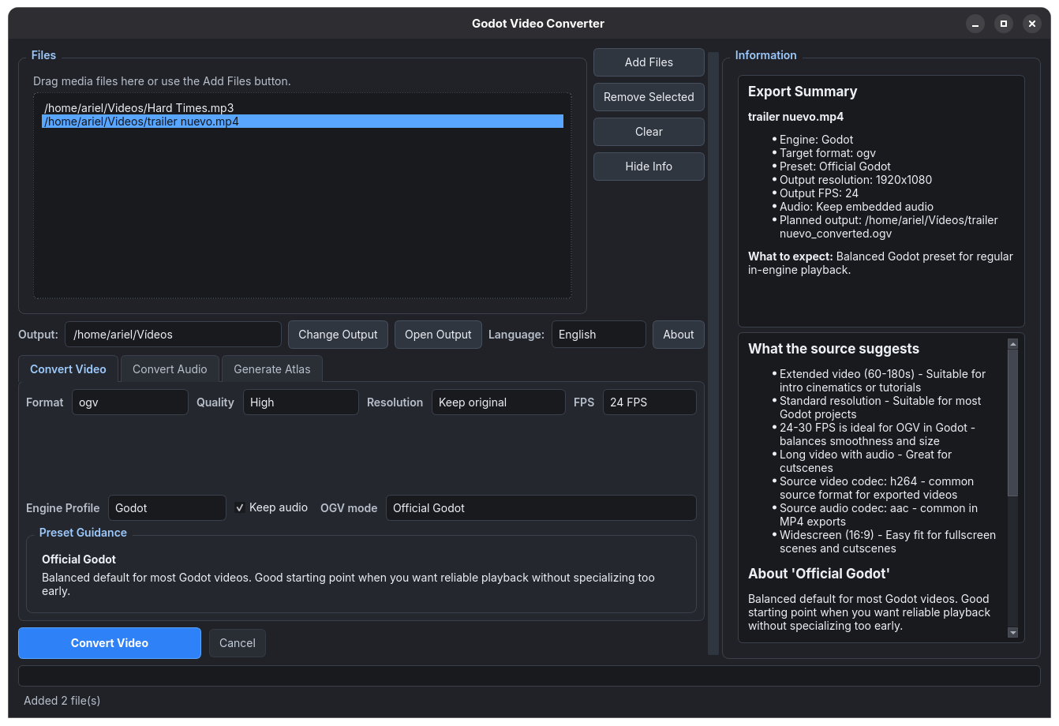Open the Language dropdown set to English
The image size is (1059, 726).
point(598,335)
